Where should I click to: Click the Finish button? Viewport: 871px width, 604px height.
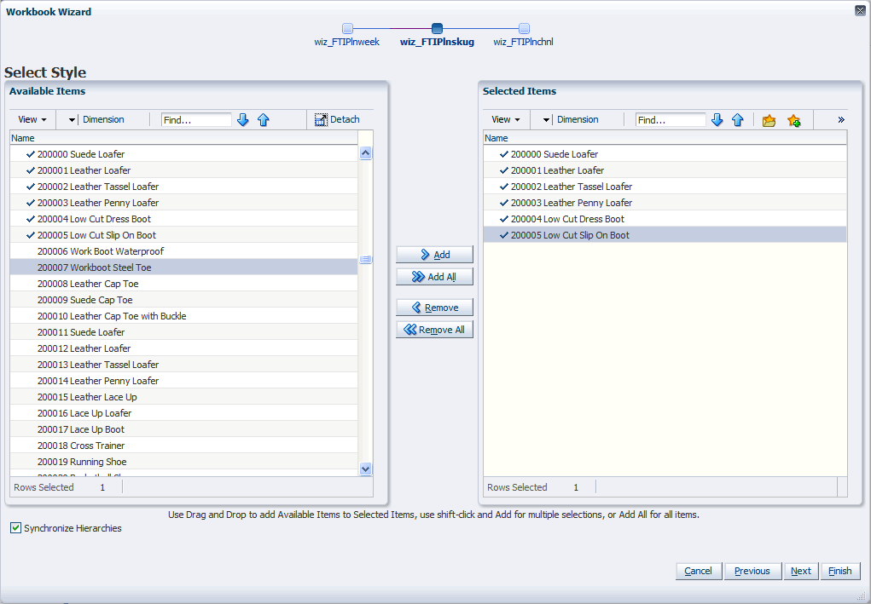[840, 571]
